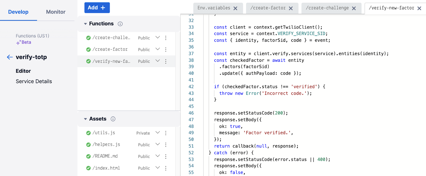
Task: Click green check status icon for /create-factor
Action: [x=88, y=50]
